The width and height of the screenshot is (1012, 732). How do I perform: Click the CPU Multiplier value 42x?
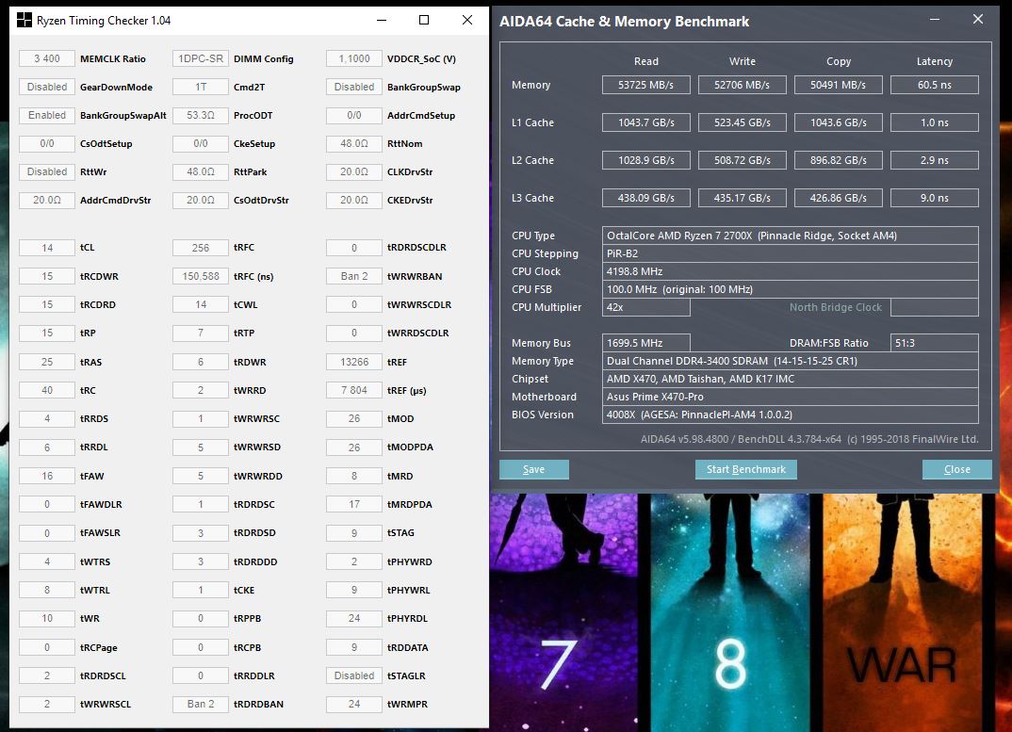click(646, 307)
